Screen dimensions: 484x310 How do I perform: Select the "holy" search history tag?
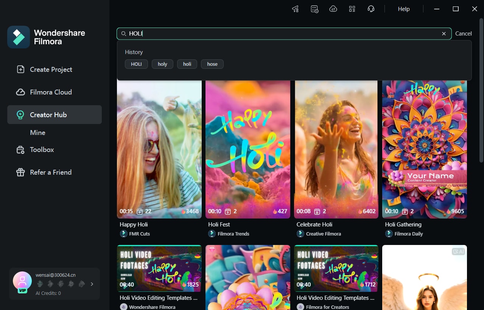(x=162, y=64)
